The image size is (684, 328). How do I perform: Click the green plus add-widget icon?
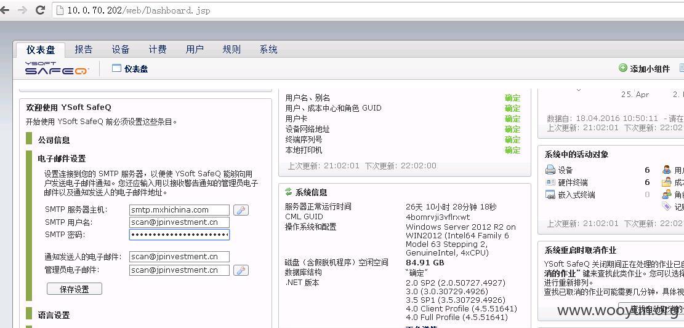pyautogui.click(x=623, y=68)
